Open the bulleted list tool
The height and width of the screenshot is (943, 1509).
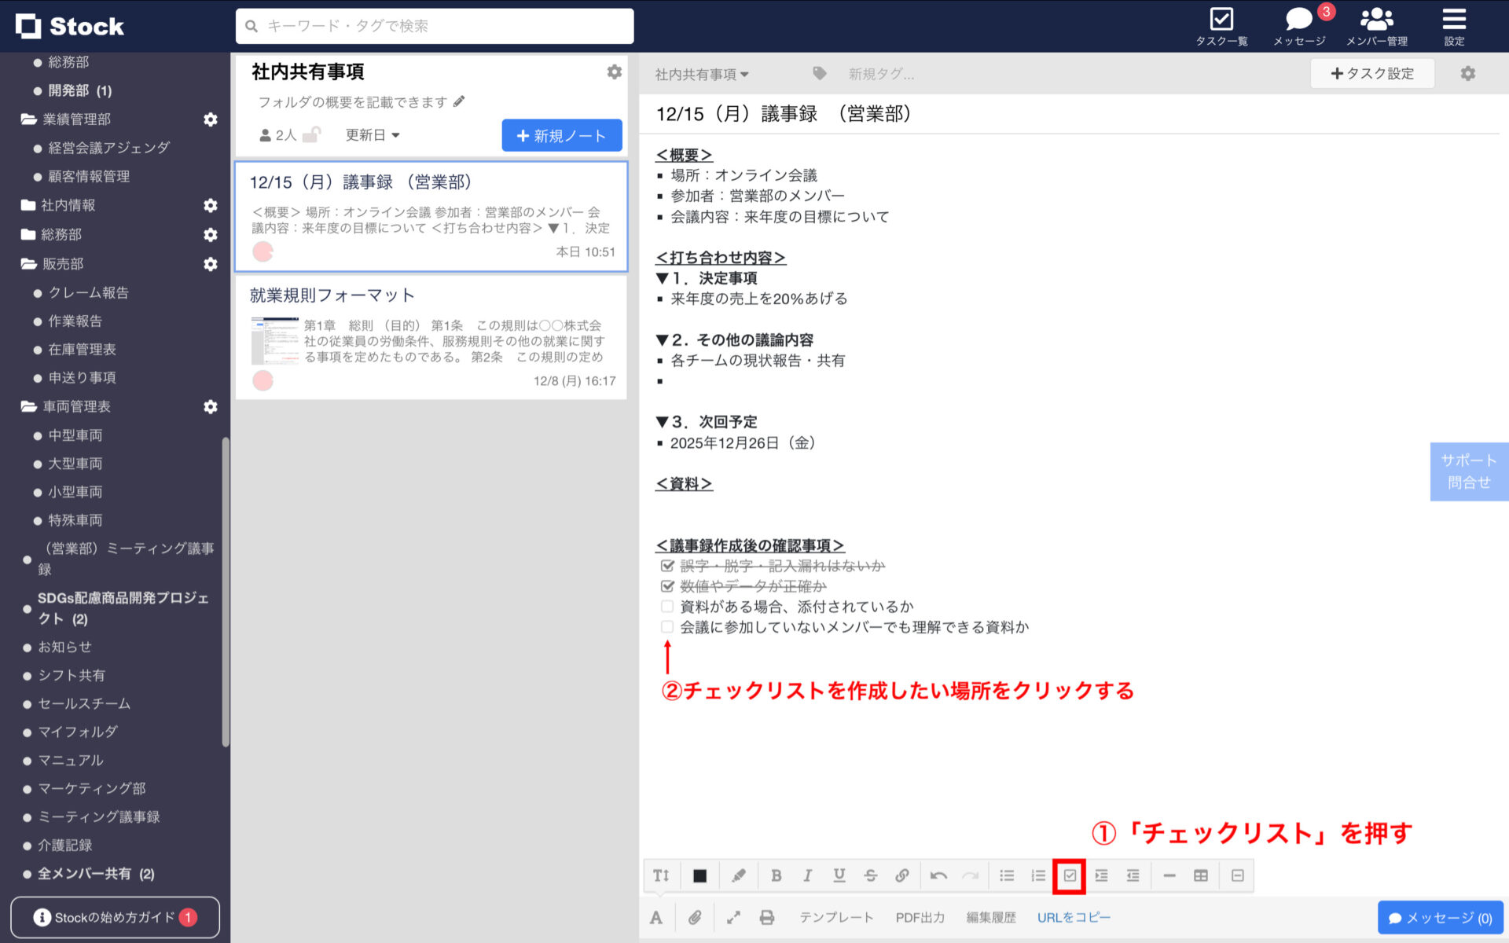[x=1006, y=875]
